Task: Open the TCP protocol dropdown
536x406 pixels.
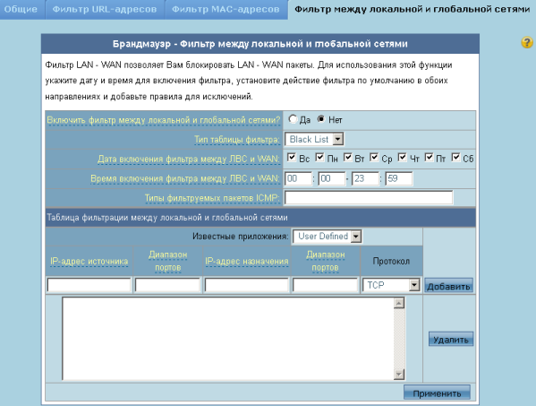Action: click(x=391, y=285)
